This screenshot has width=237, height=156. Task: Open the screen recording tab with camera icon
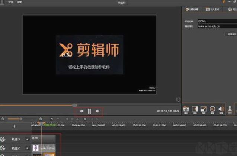(192, 9)
